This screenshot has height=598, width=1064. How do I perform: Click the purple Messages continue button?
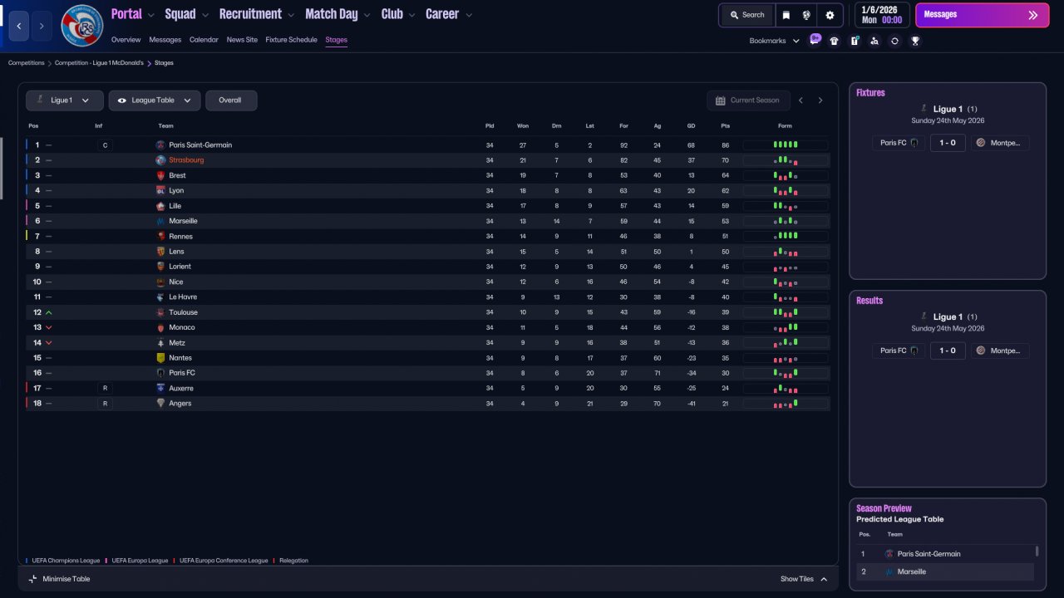coord(982,15)
